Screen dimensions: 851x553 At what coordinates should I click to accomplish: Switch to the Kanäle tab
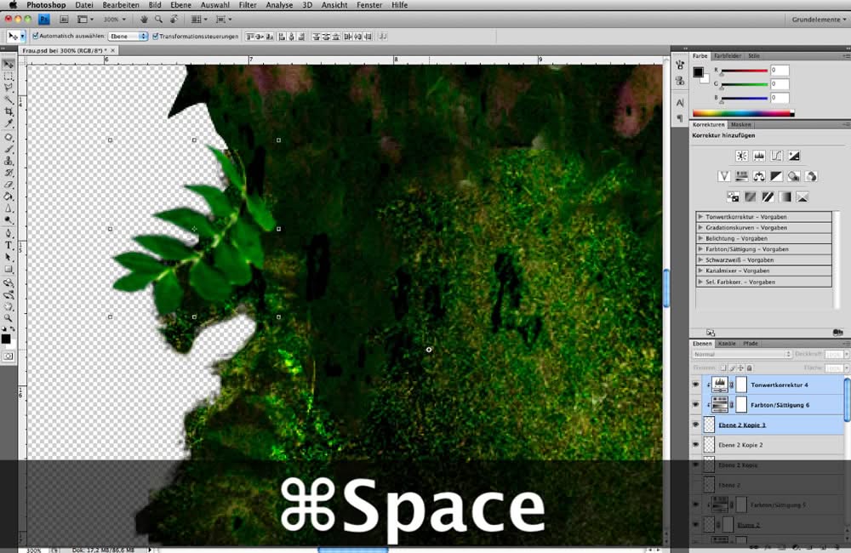coord(727,344)
